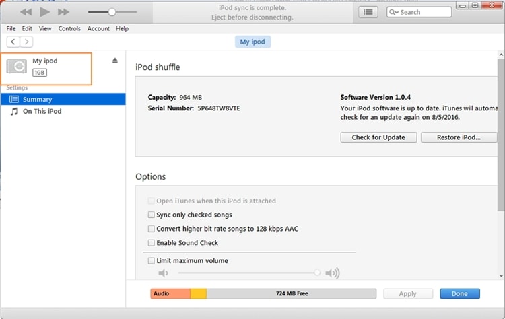Click the yellow storage bar segment

point(199,293)
